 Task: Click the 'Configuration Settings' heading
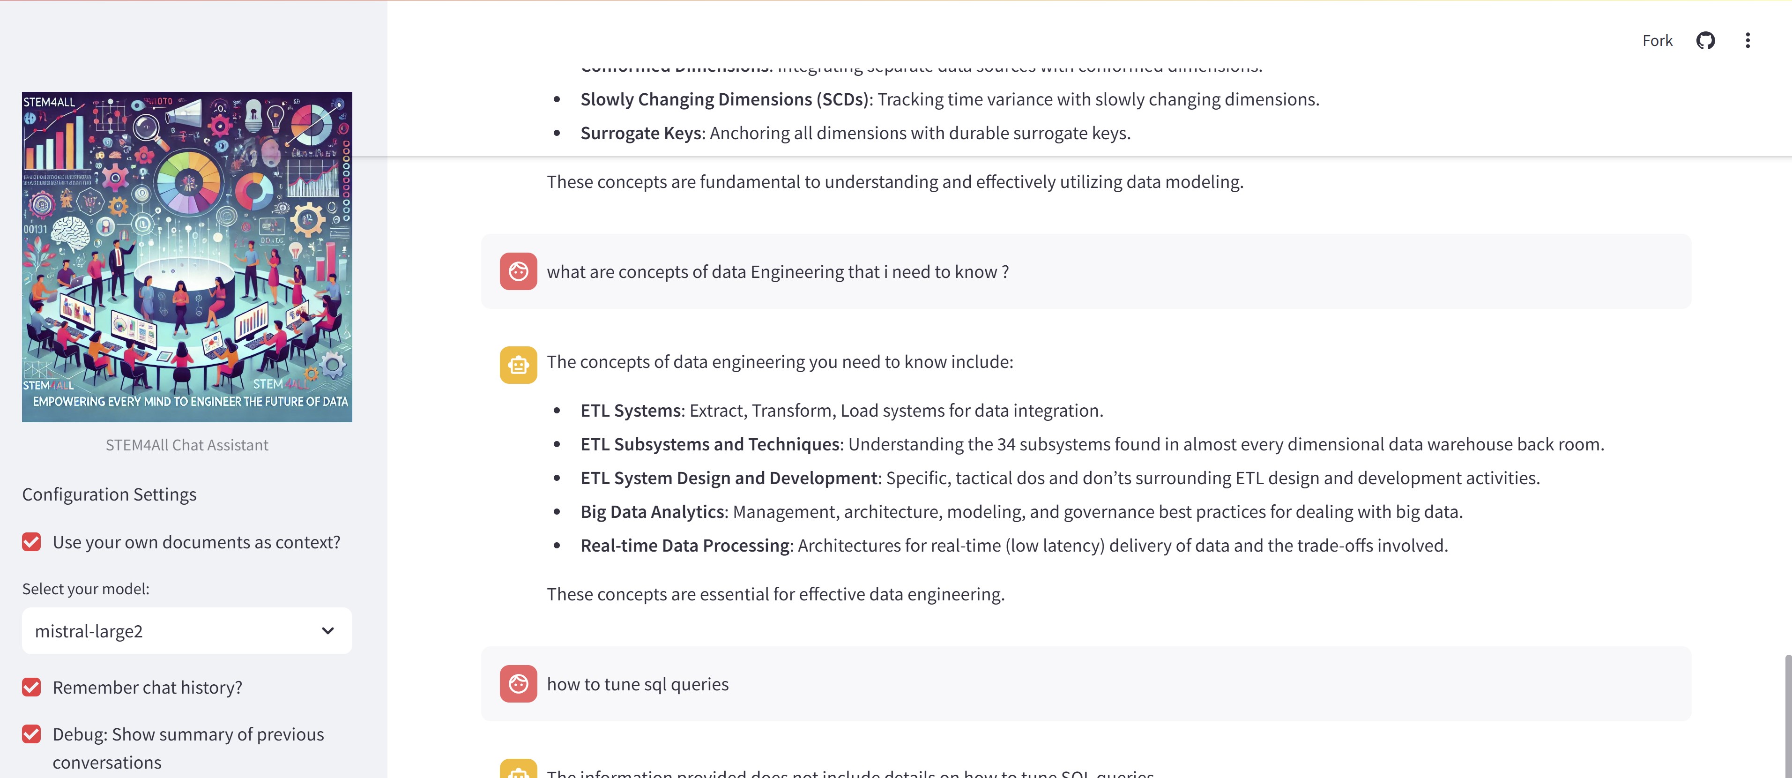click(109, 494)
